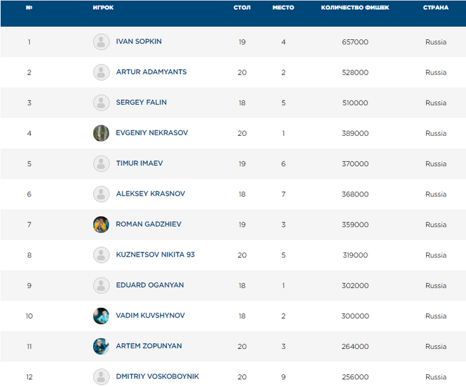Click Roman Gadzhiev's profile photo
The width and height of the screenshot is (466, 387).
point(101,224)
